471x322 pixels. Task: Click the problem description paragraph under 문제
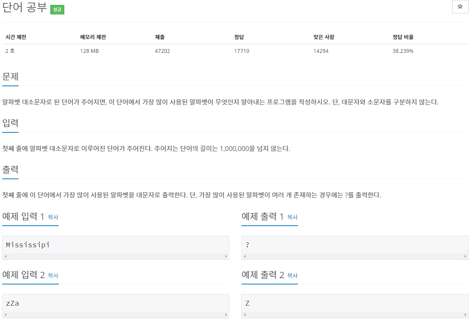tap(220, 102)
